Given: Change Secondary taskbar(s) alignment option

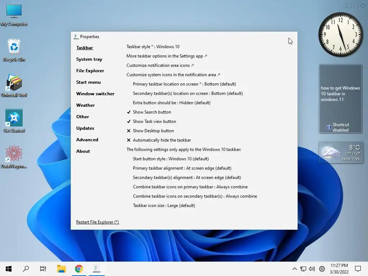Looking at the screenshot, I should pos(187,178).
